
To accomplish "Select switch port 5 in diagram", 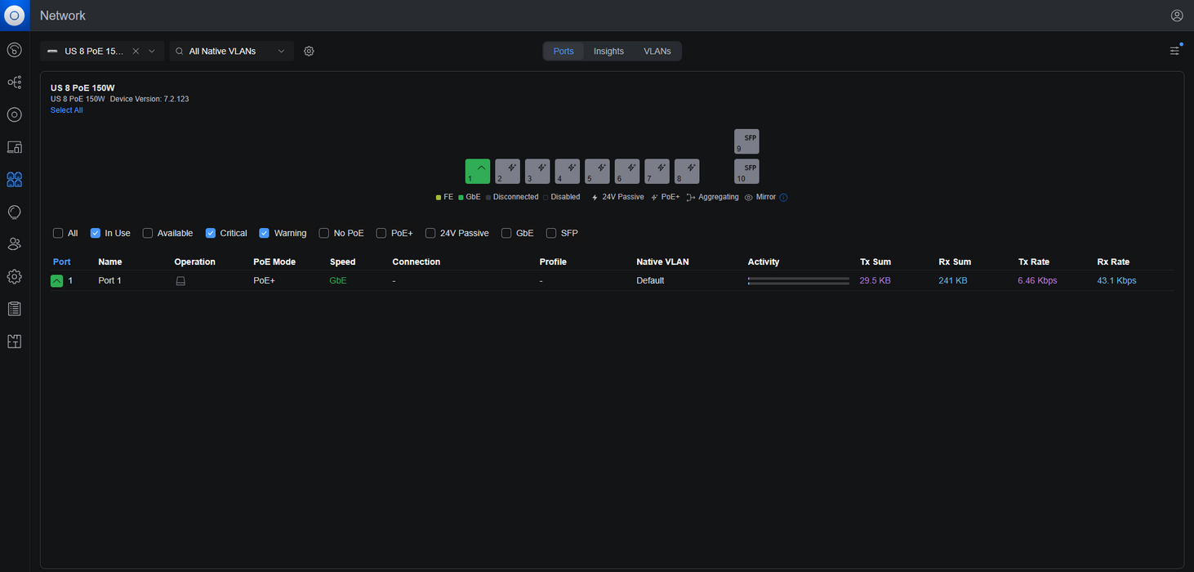I will [x=597, y=172].
